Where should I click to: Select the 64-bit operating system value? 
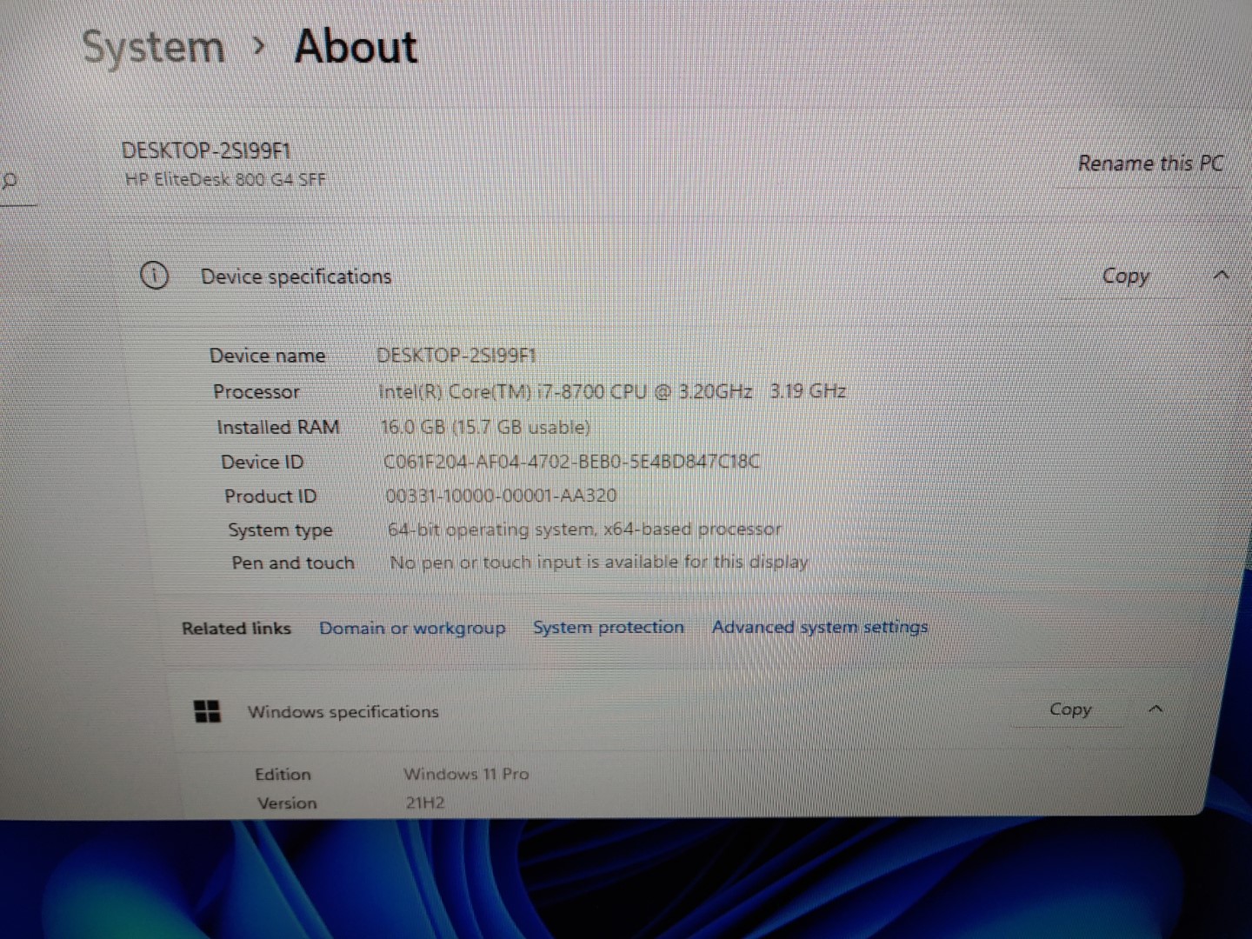click(584, 529)
